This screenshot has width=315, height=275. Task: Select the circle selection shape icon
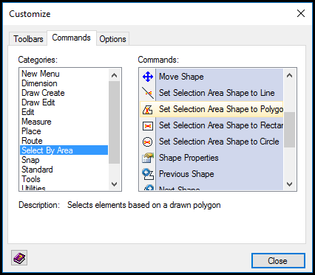click(x=148, y=142)
